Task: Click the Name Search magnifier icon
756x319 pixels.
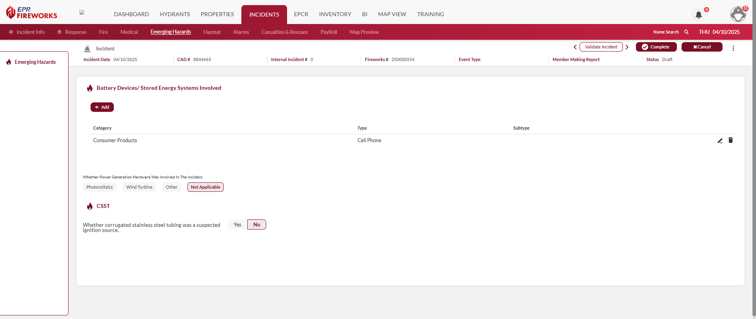Action: pyautogui.click(x=686, y=32)
